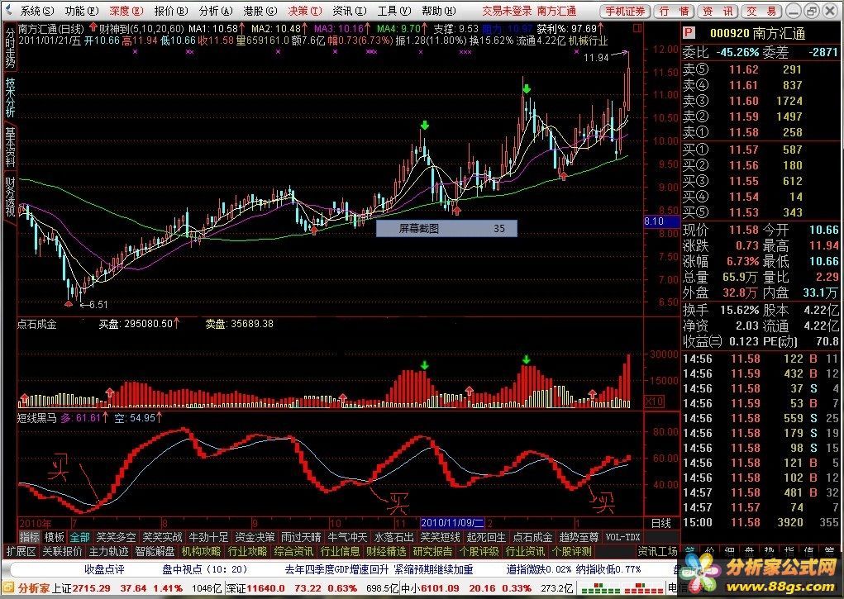Open the 分析(A) menu
The width and height of the screenshot is (844, 599).
[216, 11]
